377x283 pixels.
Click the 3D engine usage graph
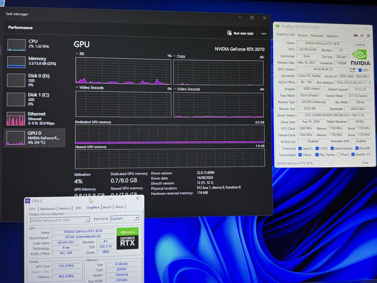tap(123, 71)
